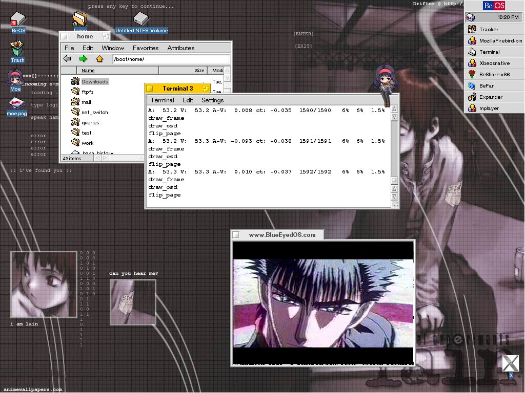Open the Edit menu in Terminal
525x393 pixels.
click(x=188, y=100)
